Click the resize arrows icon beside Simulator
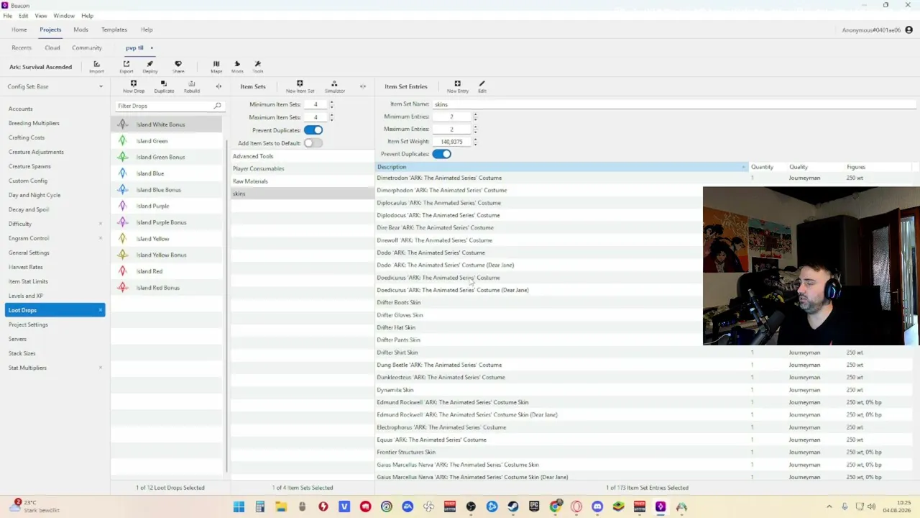The width and height of the screenshot is (920, 518). point(363,86)
